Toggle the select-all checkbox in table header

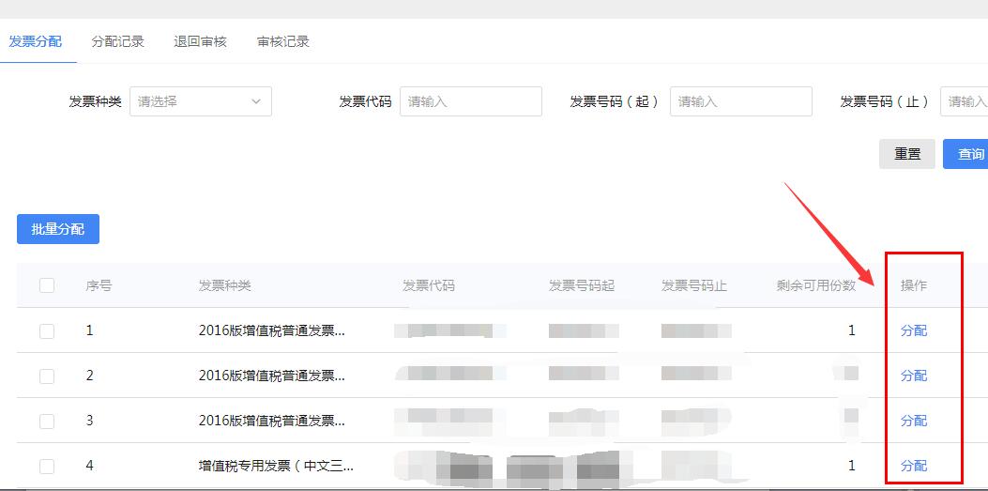pos(47,285)
